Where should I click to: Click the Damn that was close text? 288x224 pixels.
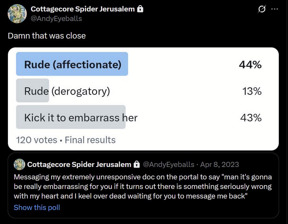47,36
